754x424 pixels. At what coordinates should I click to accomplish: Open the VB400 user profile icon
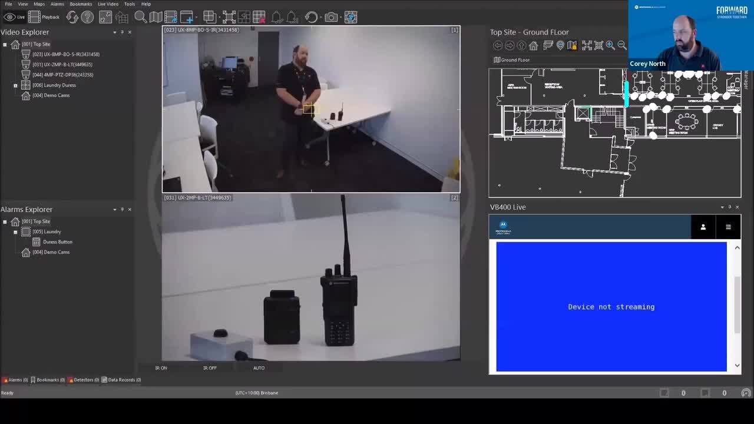point(703,227)
